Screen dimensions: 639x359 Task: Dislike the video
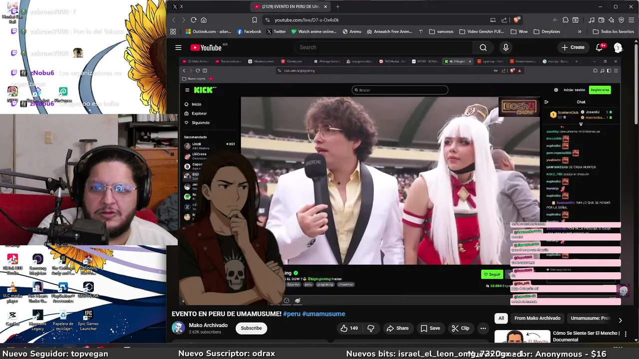[x=371, y=328]
